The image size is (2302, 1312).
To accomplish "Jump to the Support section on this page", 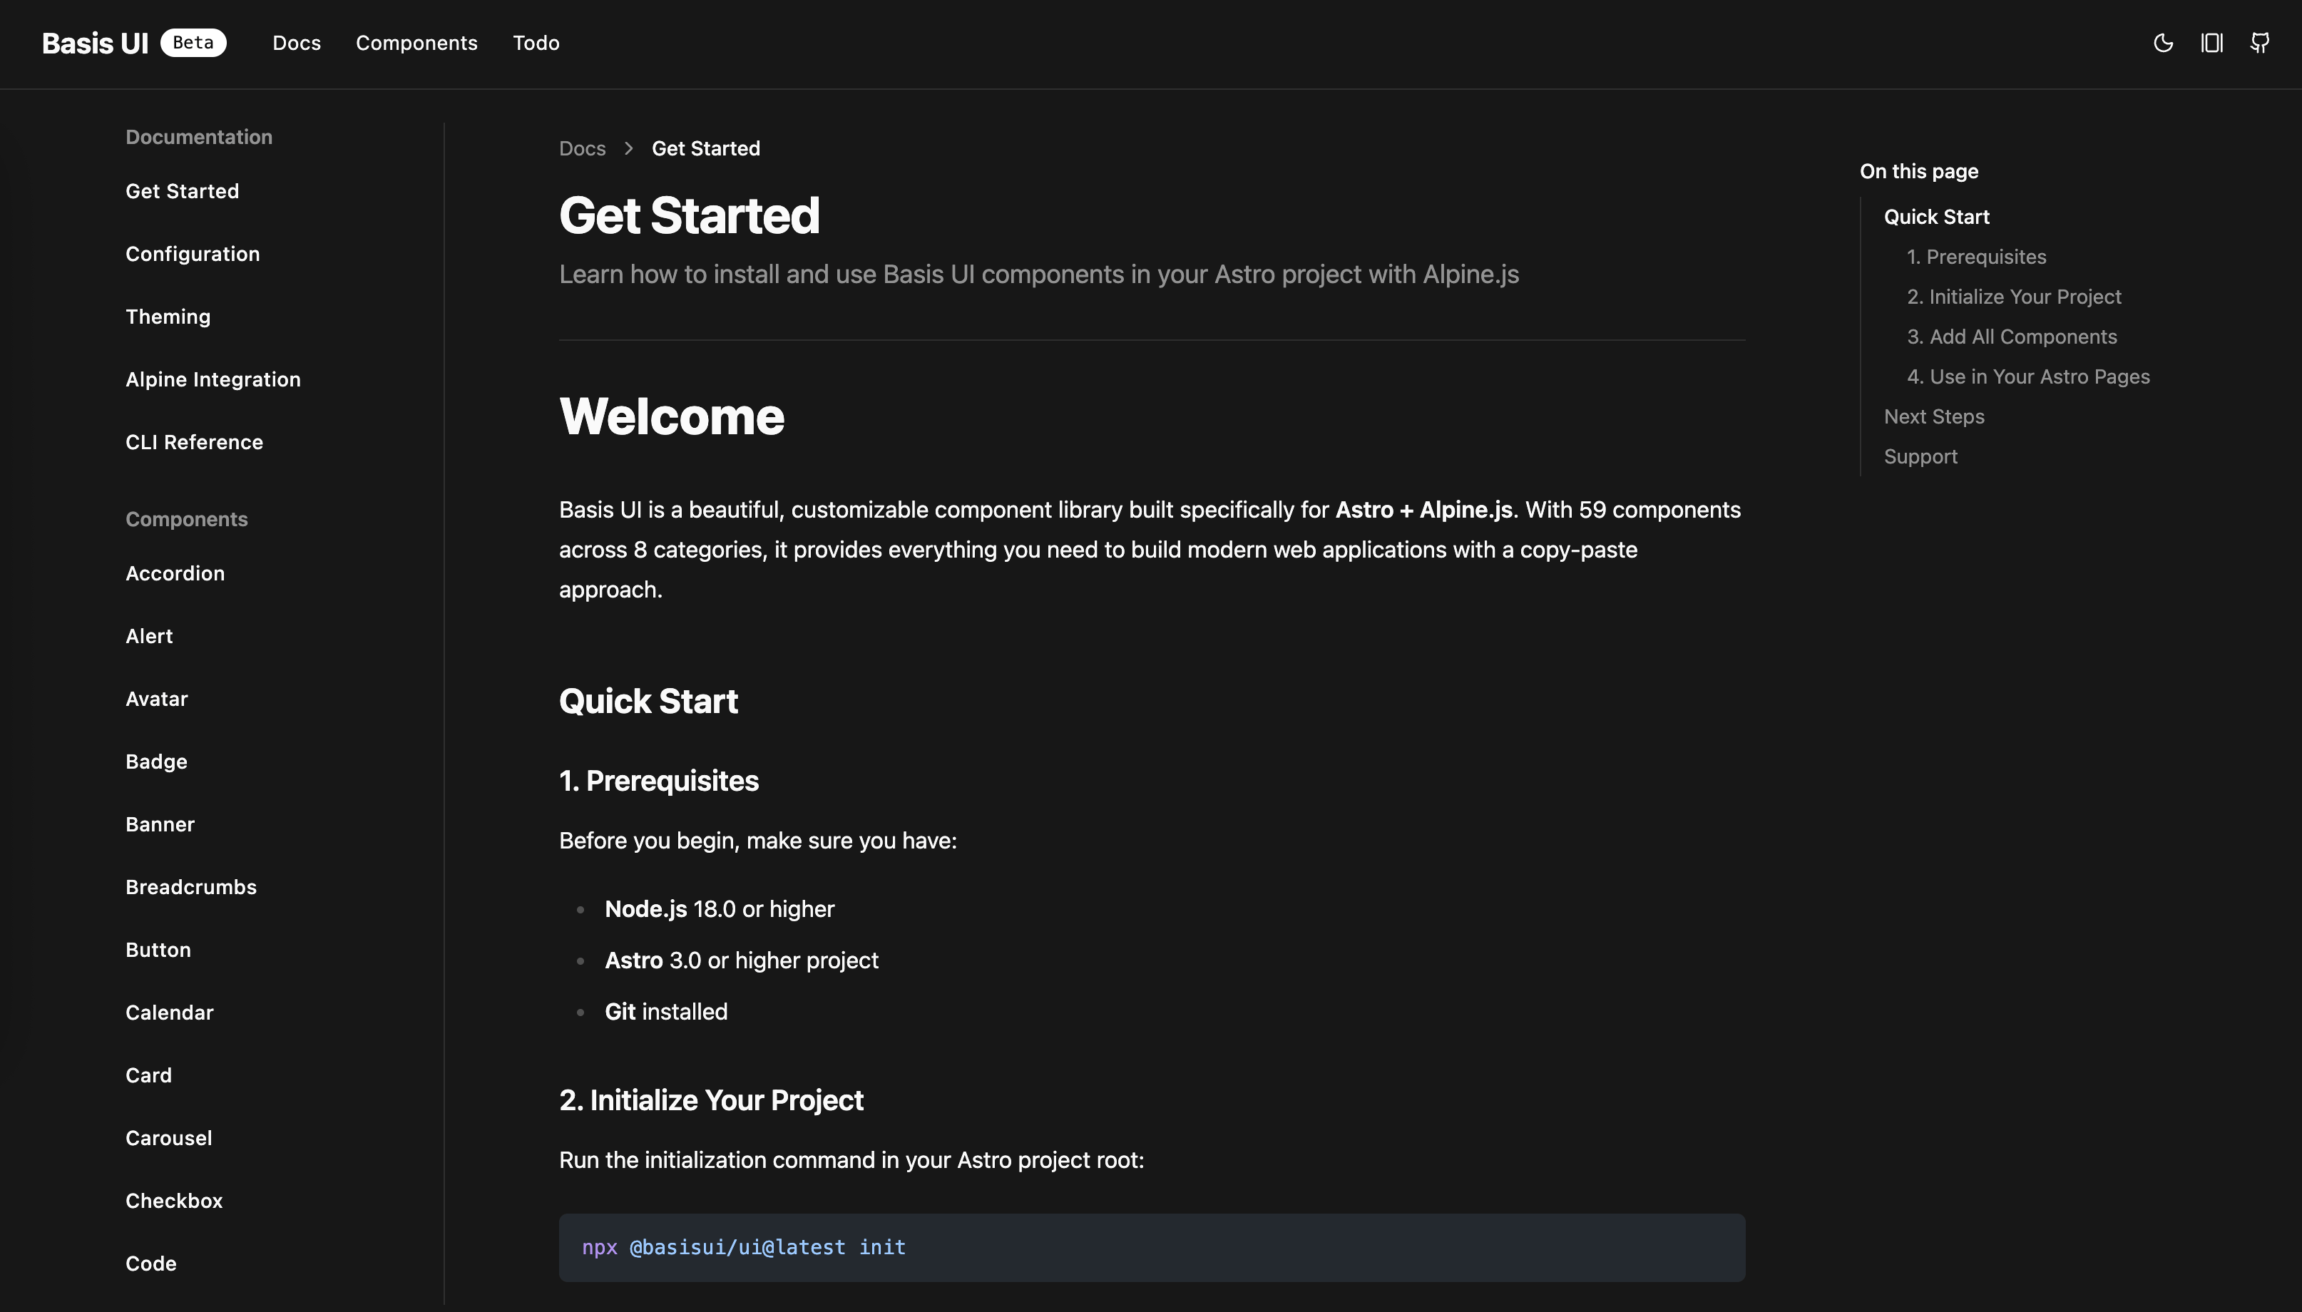I will (x=1920, y=456).
